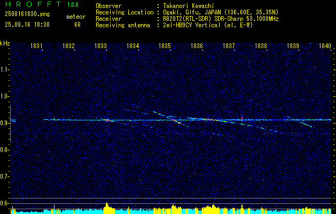Click the meteor label
336x214 pixels.
tap(76, 17)
